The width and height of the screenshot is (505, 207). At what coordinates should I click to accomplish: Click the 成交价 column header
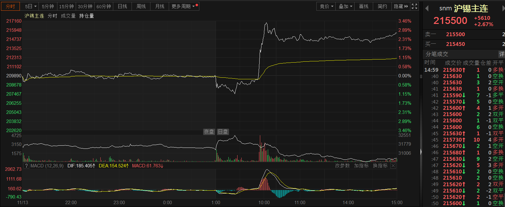pos(453,63)
